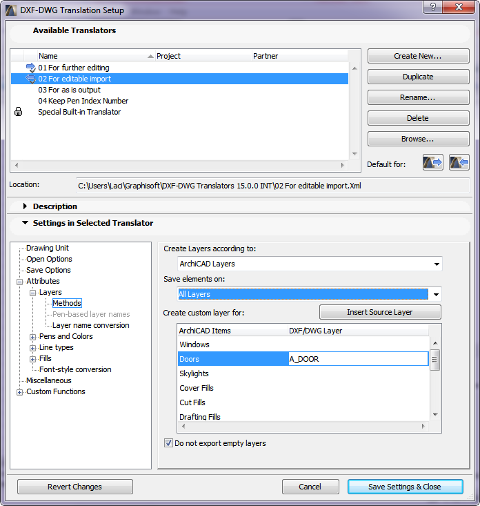Set default translator for saving (export arrow icon)
Image resolution: width=480 pixels, height=506 pixels.
point(432,162)
